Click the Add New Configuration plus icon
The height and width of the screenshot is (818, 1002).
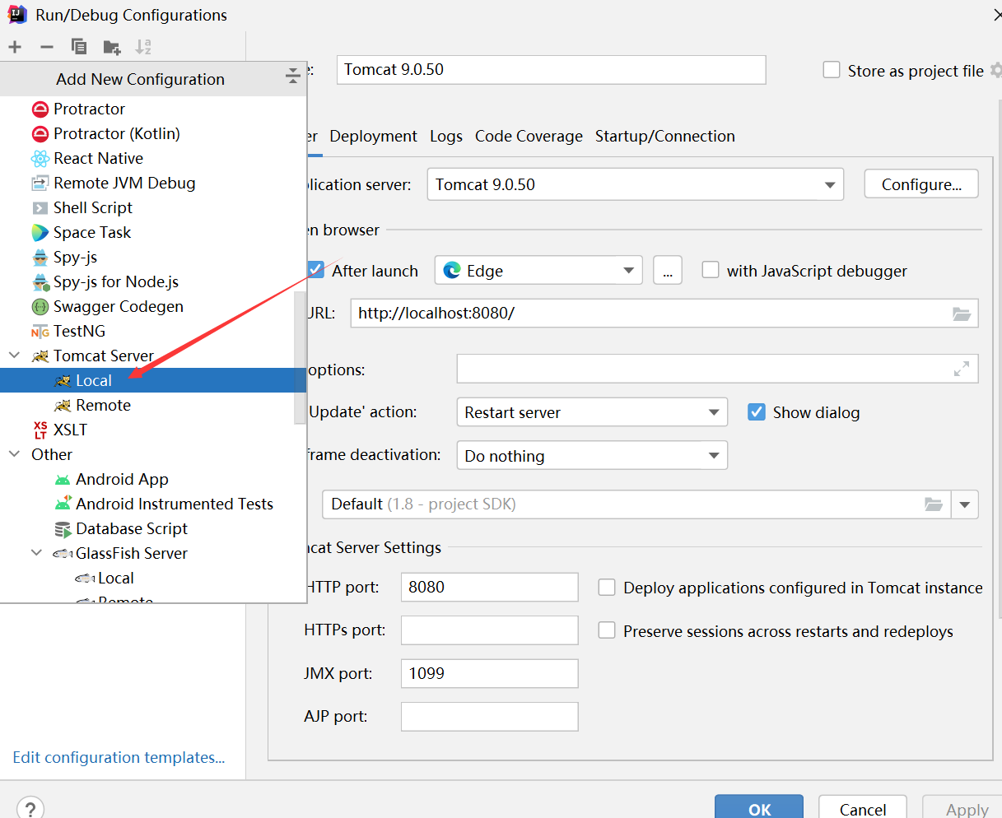15,47
